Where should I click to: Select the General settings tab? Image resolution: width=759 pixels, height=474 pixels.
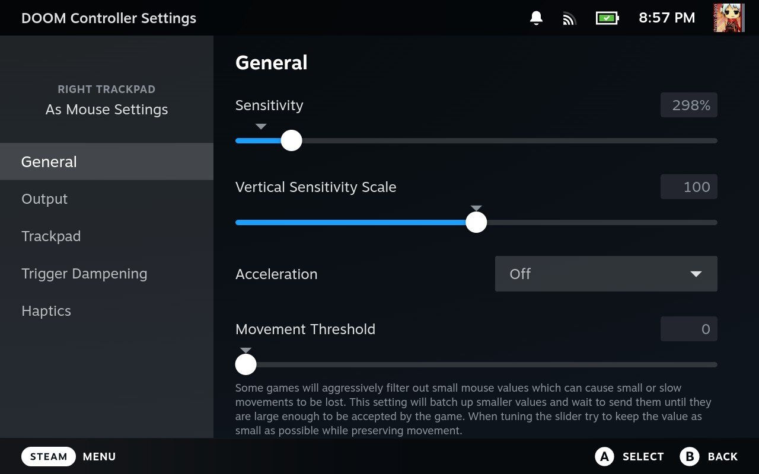pos(107,162)
